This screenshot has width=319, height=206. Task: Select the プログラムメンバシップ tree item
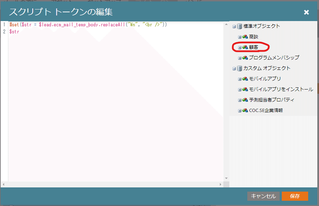coord(274,58)
